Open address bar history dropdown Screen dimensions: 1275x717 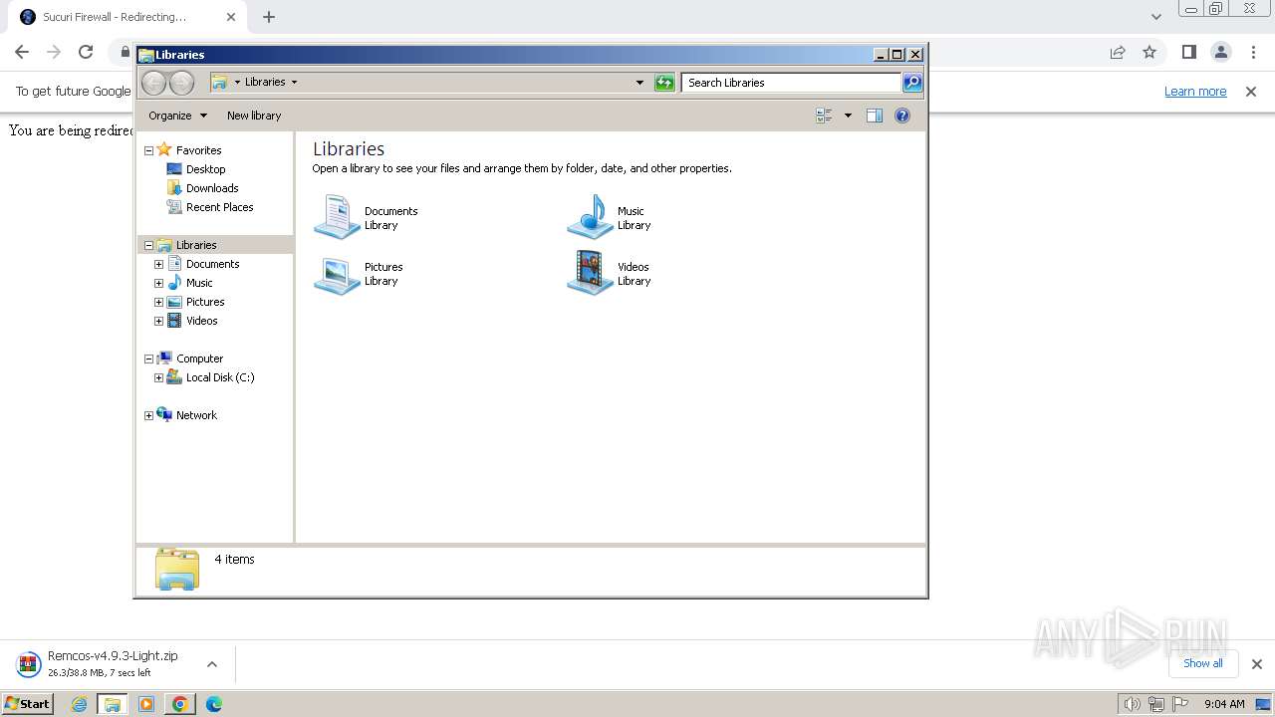[639, 83]
